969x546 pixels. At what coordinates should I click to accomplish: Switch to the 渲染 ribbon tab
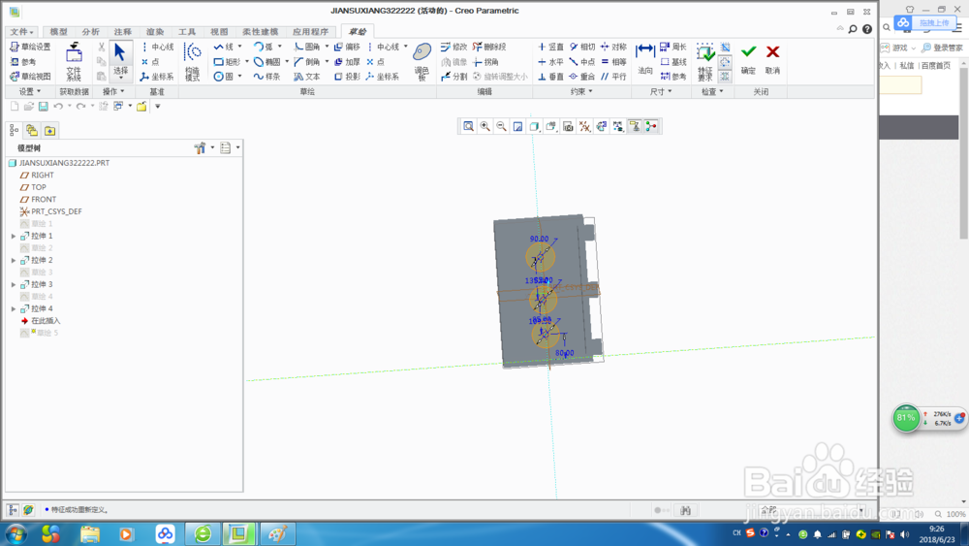[x=154, y=32]
